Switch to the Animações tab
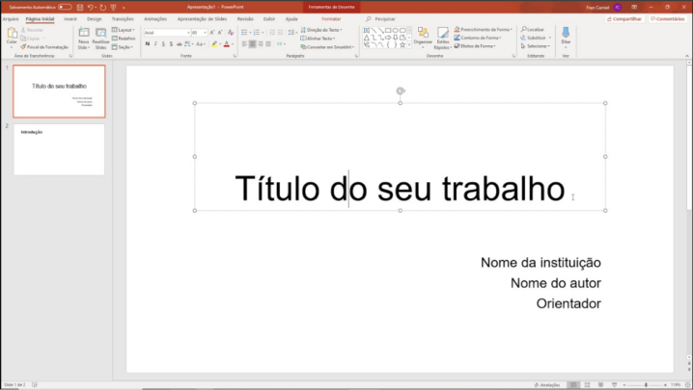Viewport: 693px width, 390px height. 154,18
